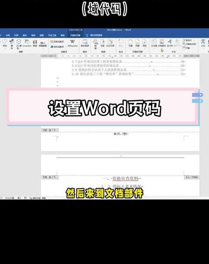The width and height of the screenshot is (209, 264).
Task: Click TOC row 5.7 项目经理工程获奖情况表
Action: 128,62
